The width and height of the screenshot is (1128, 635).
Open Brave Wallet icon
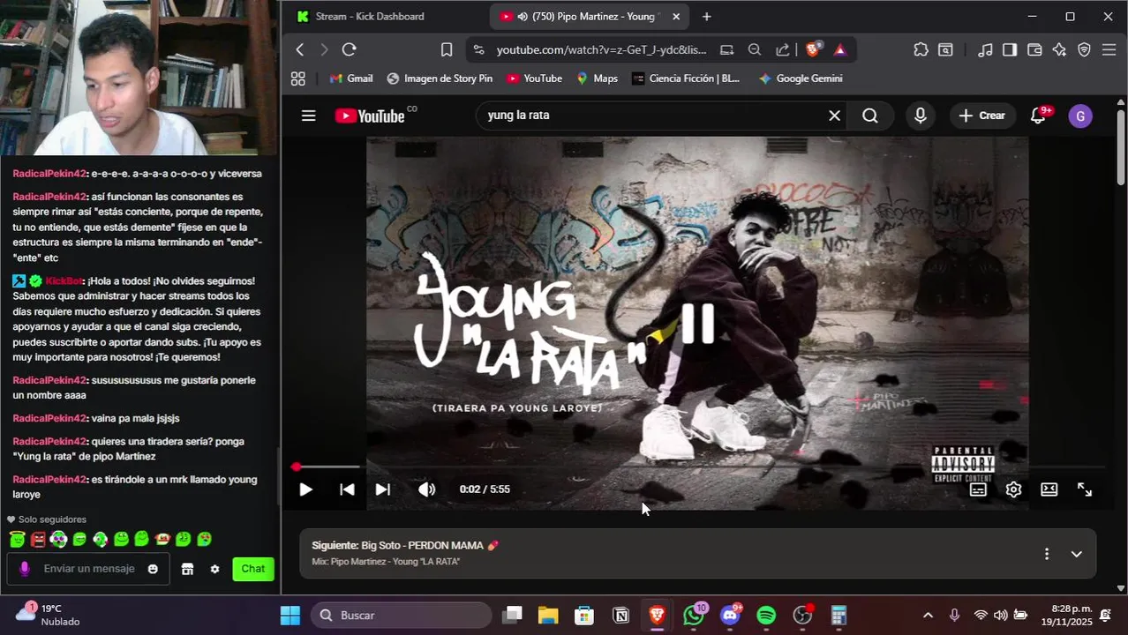point(1034,50)
